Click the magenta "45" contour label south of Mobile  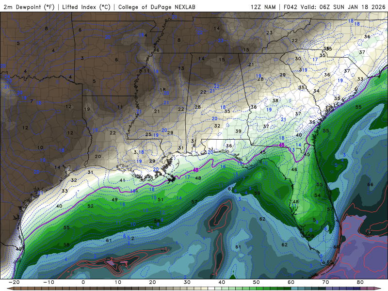196,170
